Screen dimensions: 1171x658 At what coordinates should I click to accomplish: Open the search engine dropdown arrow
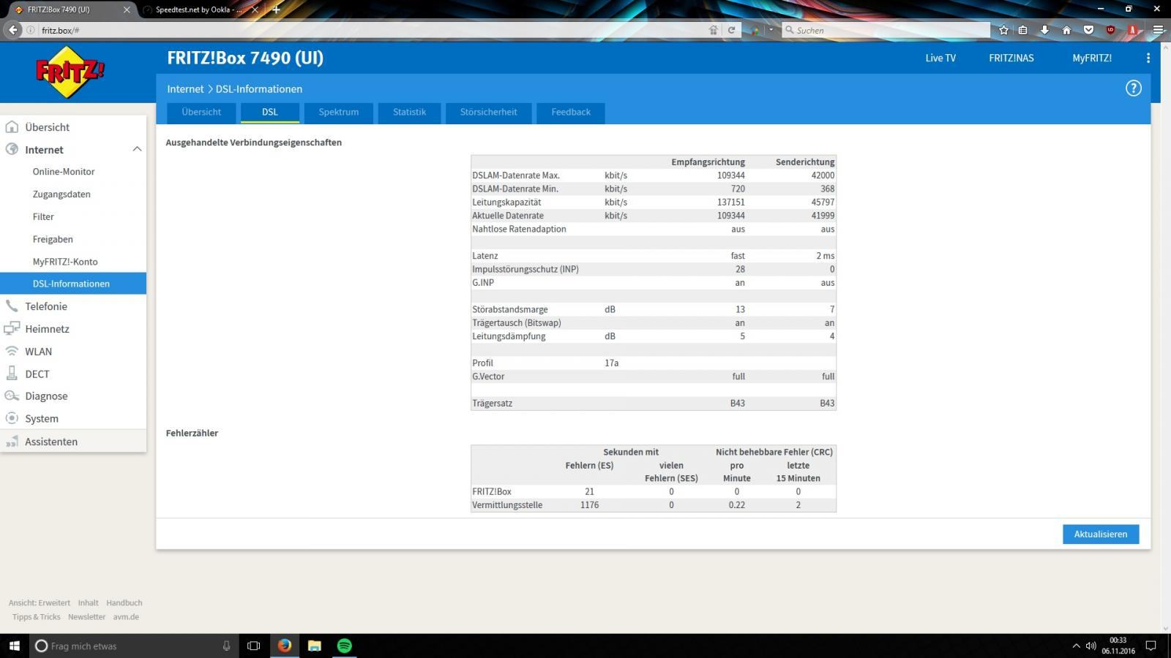[x=771, y=30]
